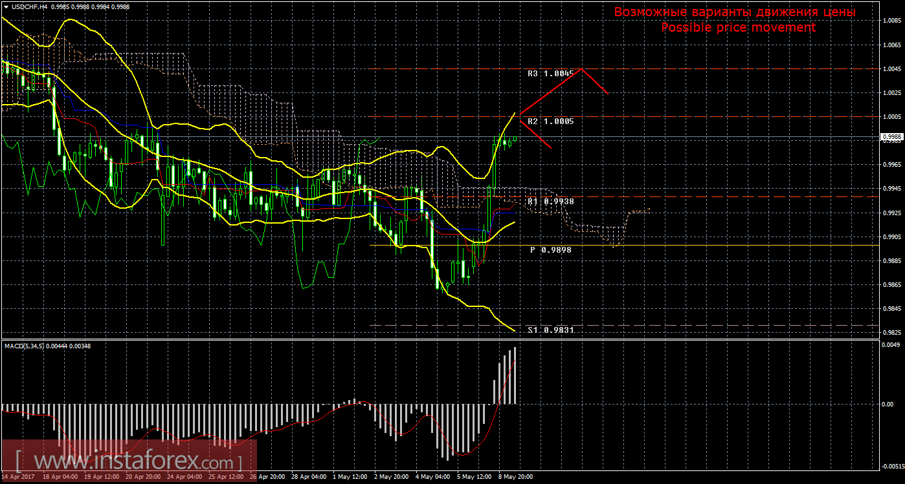Click the 0.9945 price scale label
Screen dimensions: 905x484
coord(891,189)
